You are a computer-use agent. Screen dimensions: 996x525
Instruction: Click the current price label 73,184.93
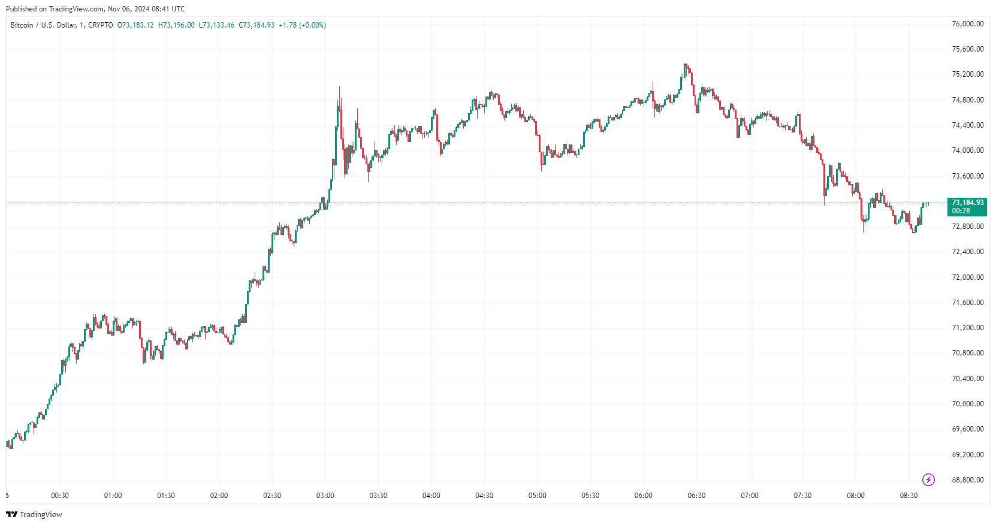coord(967,203)
